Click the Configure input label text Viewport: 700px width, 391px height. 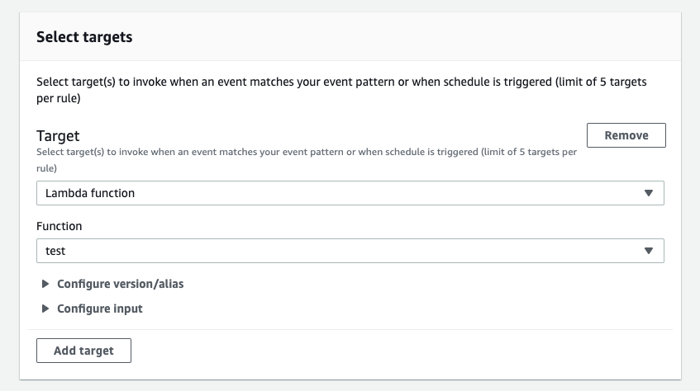(x=100, y=309)
